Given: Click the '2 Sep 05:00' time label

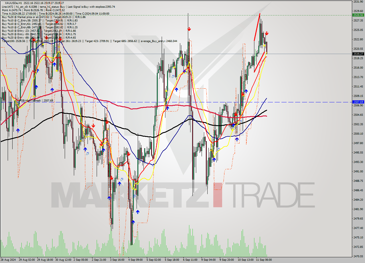Looking at the screenshot, I should tap(81, 260).
